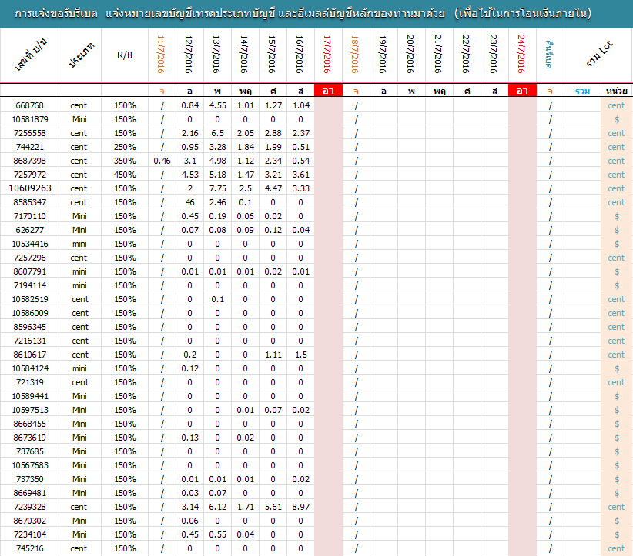Click value 0.55 in row 7234104
Viewport: 633px width, 556px height.
pyautogui.click(x=218, y=534)
